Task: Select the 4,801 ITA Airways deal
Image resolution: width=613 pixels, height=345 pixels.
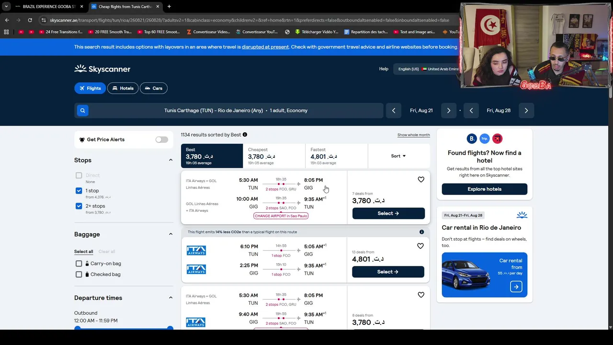Action: tap(388, 272)
